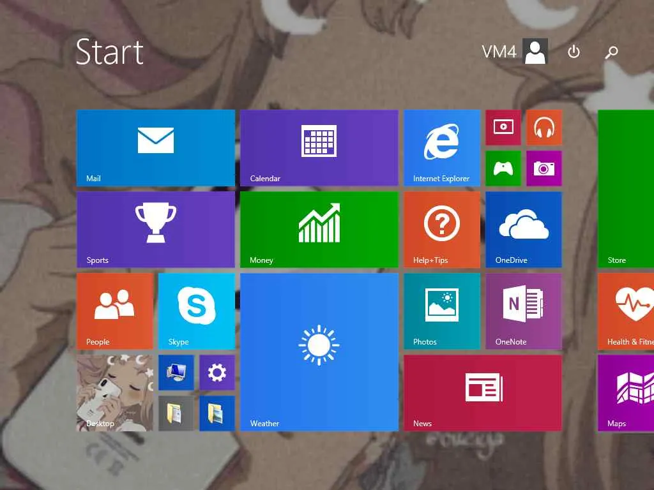Open the Mail tile
Screen dimensions: 654x490
[156, 147]
